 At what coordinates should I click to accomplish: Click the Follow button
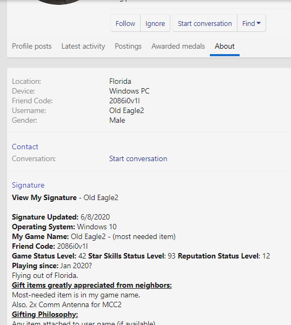(x=125, y=23)
